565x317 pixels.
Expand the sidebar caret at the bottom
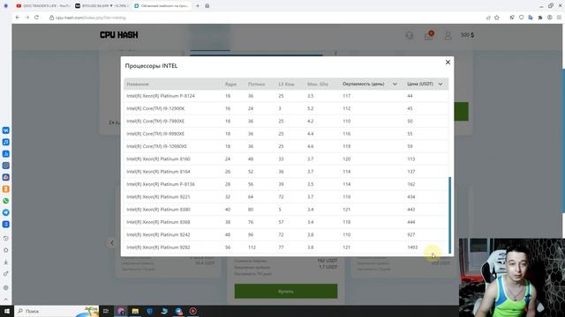6,299
